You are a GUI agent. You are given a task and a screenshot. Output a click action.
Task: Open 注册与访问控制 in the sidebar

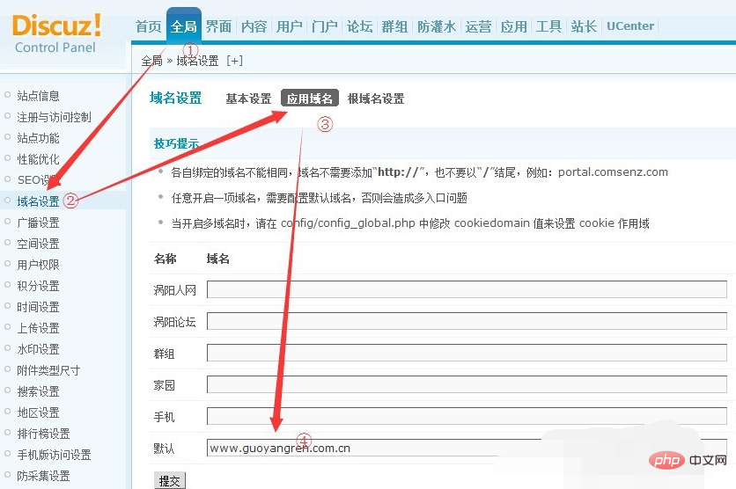tap(54, 117)
